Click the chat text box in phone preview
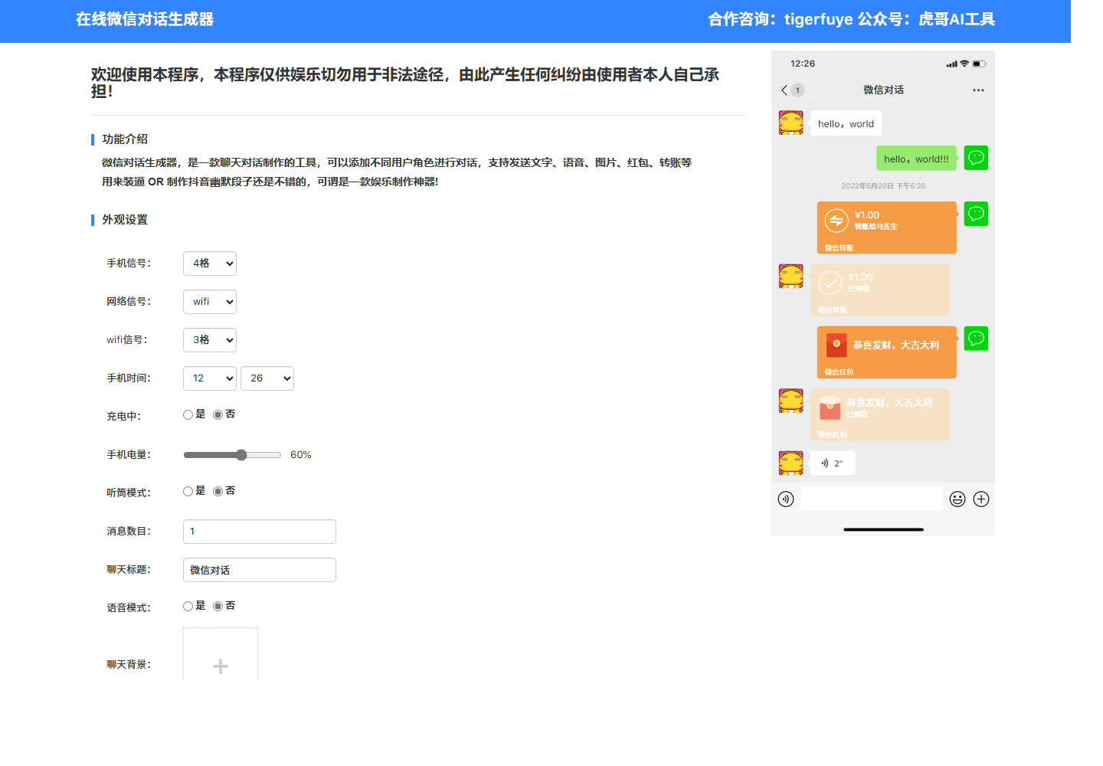Viewport: 1103px width, 766px height. tap(872, 499)
